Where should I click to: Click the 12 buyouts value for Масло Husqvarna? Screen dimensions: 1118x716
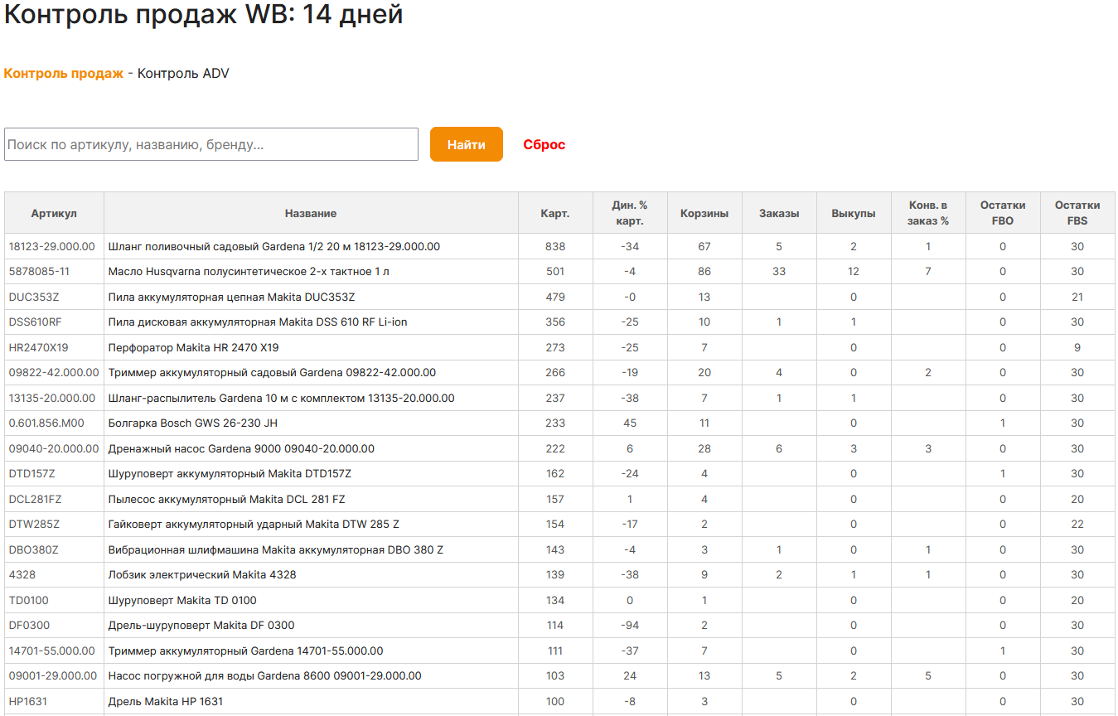[x=854, y=271]
